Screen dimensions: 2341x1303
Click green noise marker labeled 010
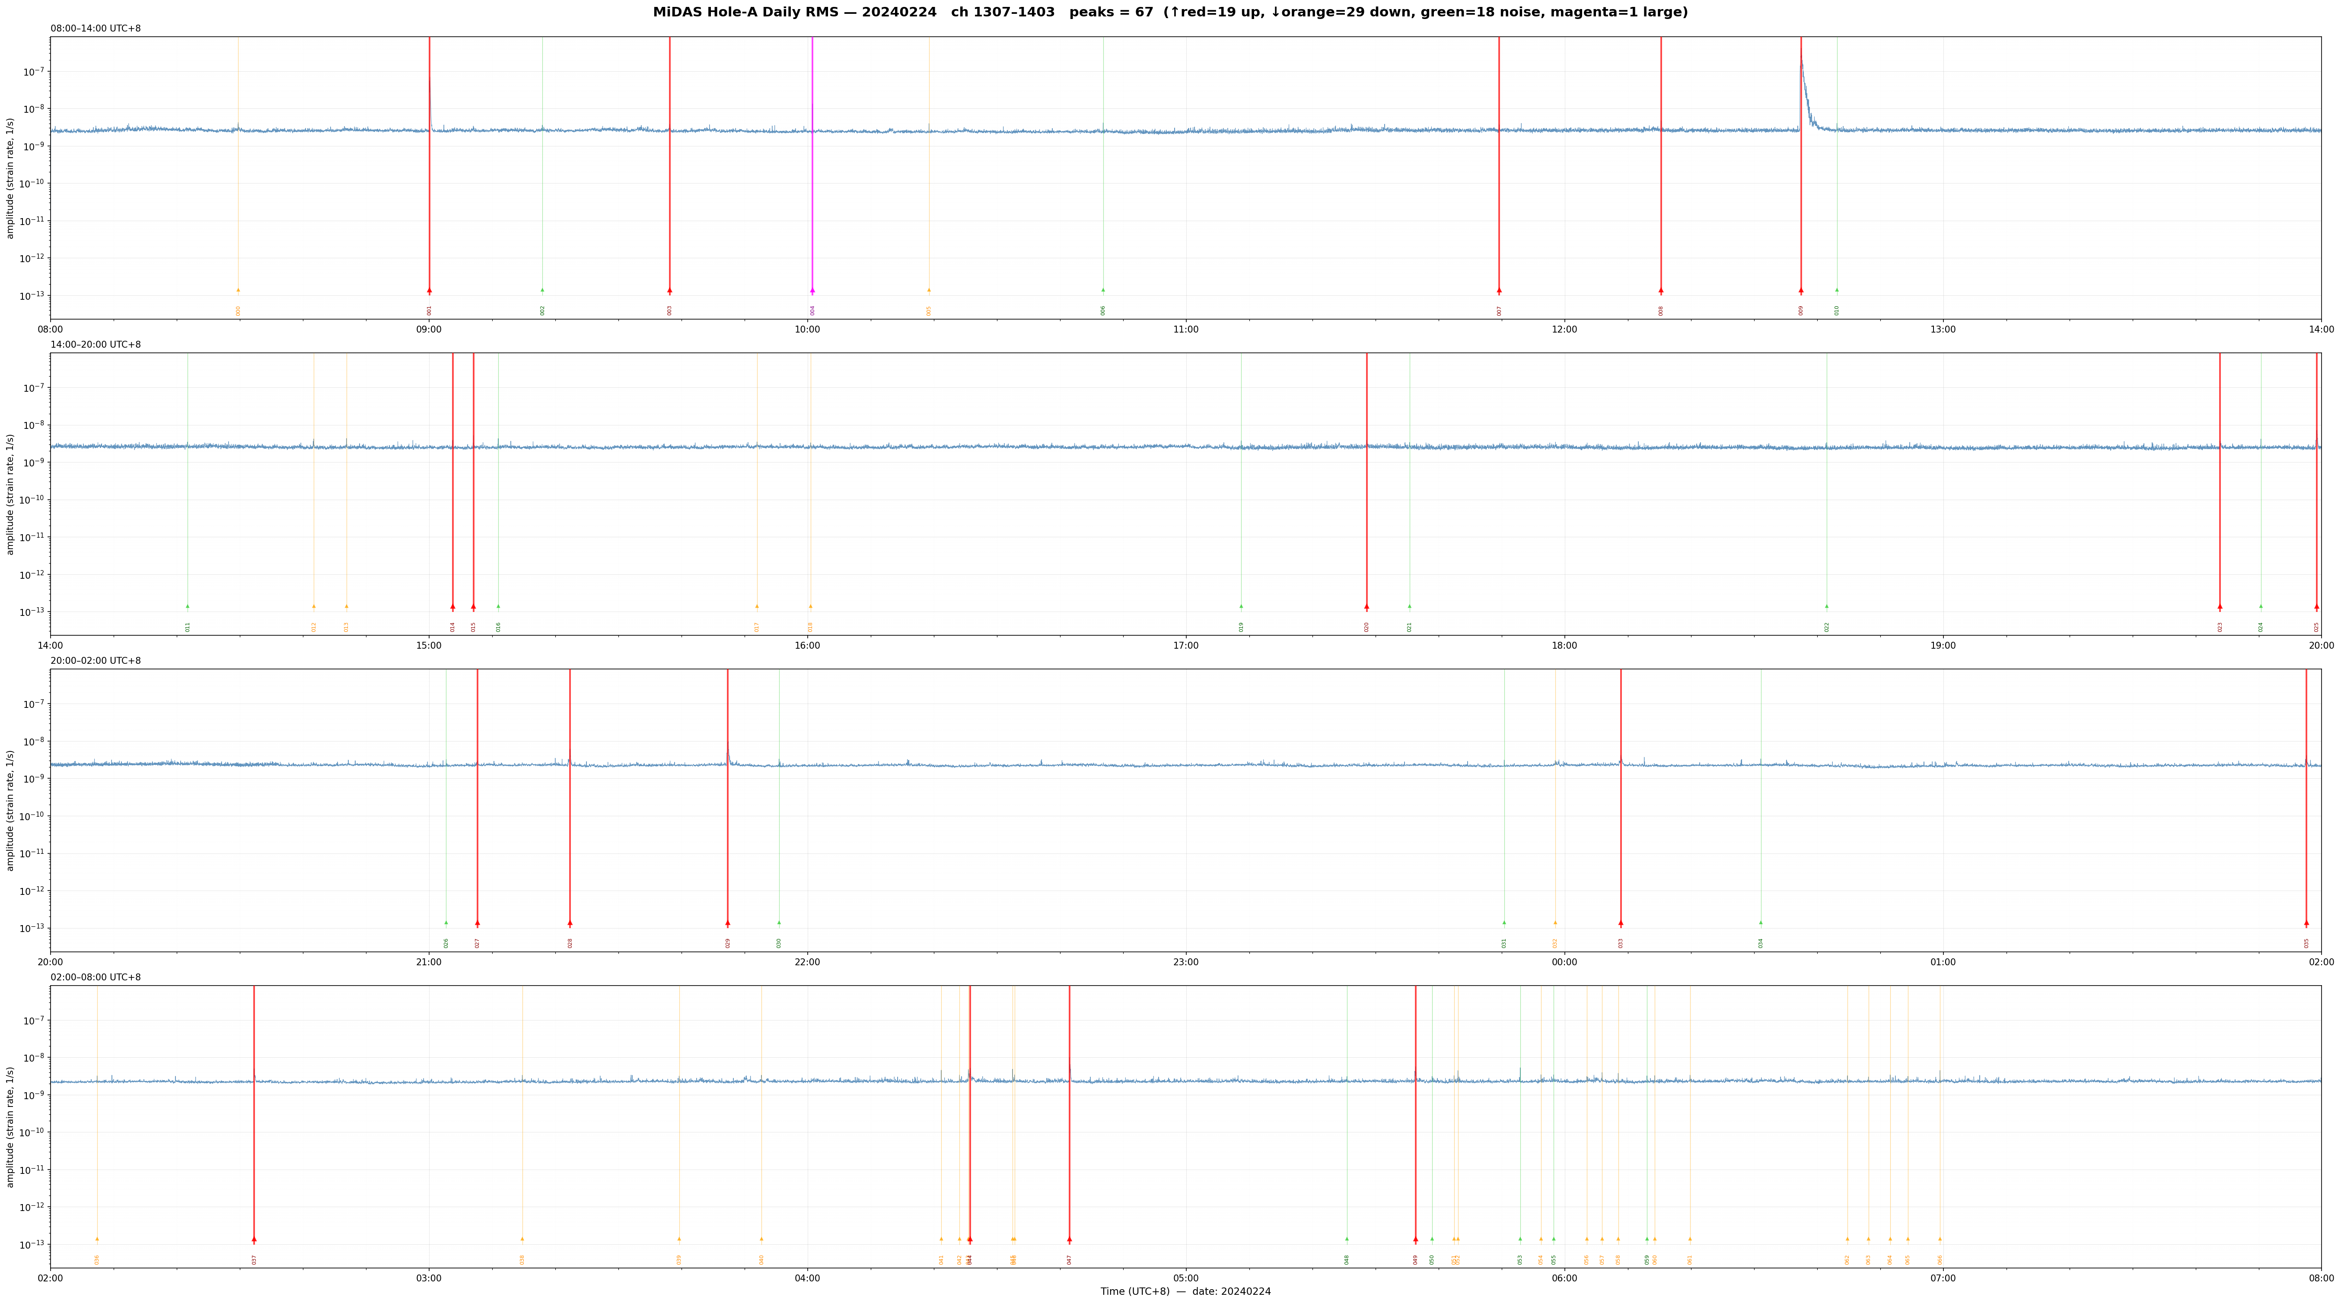(1837, 291)
